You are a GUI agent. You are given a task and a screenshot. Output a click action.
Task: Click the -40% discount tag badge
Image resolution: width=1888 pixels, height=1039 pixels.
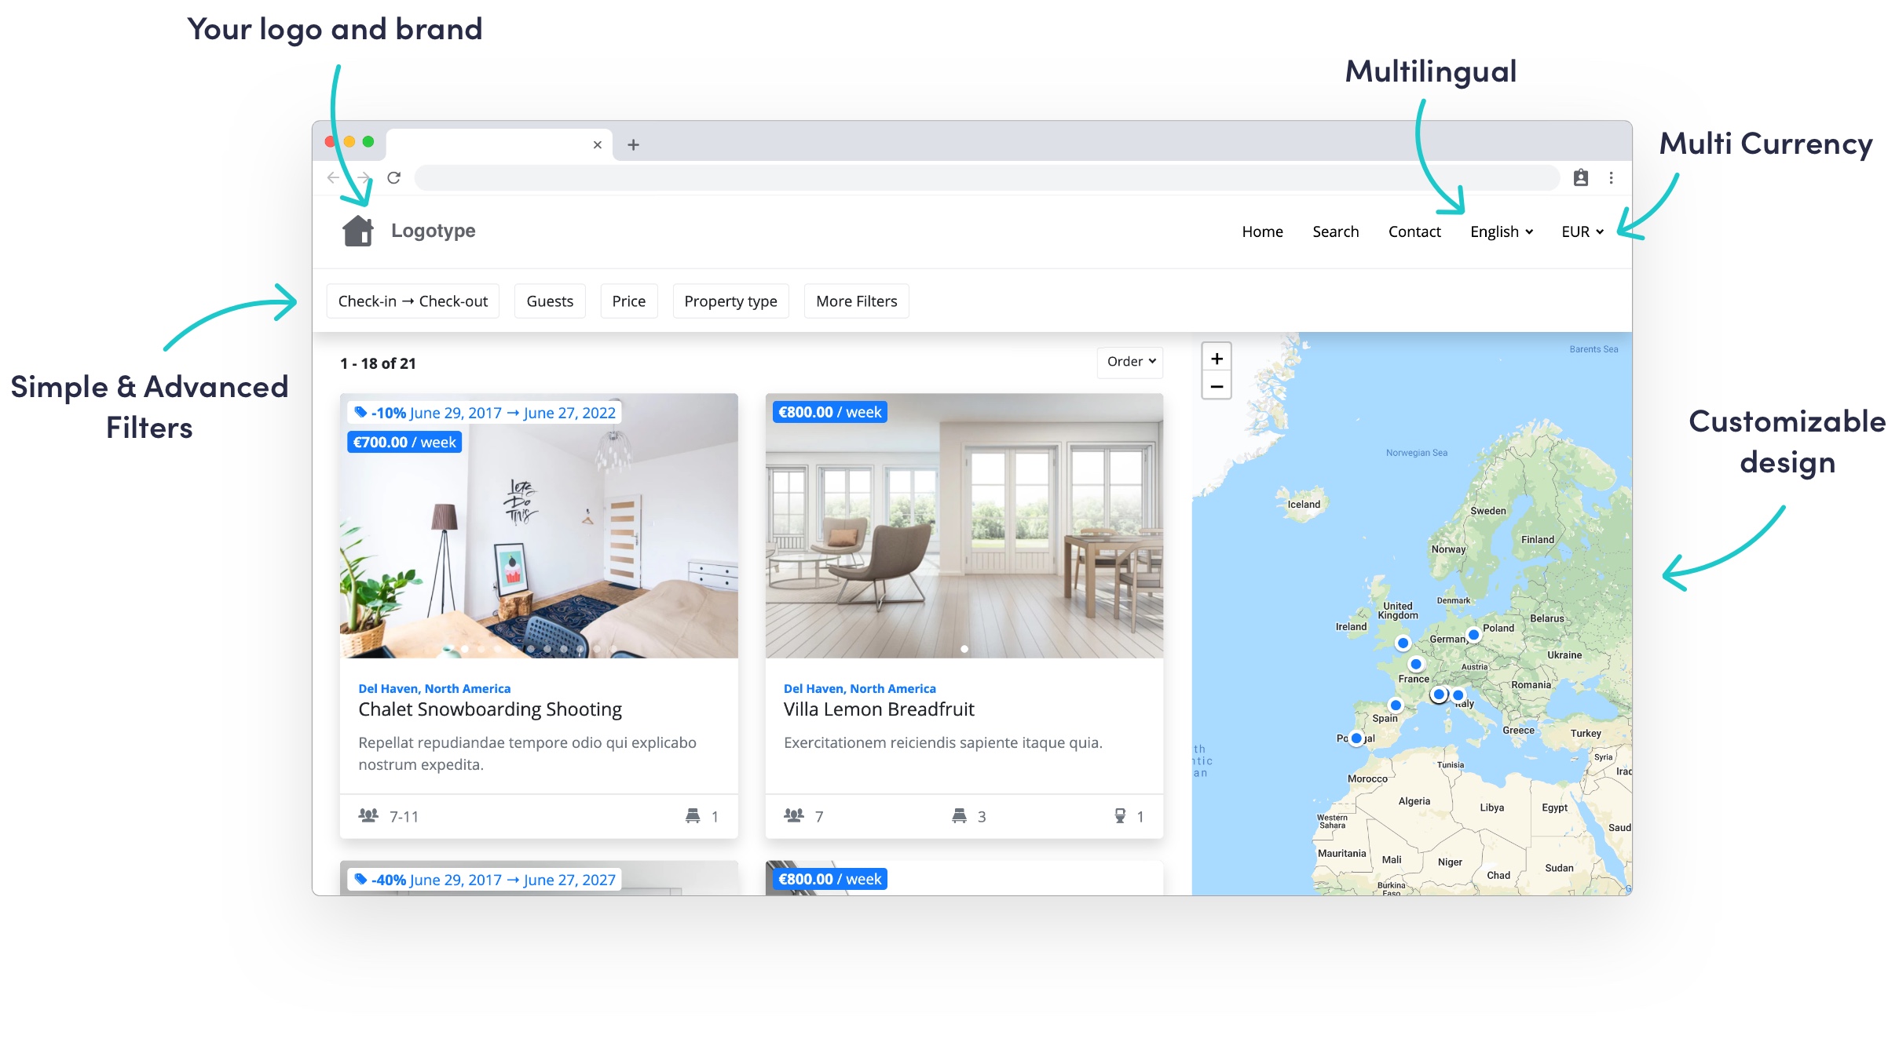pos(485,880)
